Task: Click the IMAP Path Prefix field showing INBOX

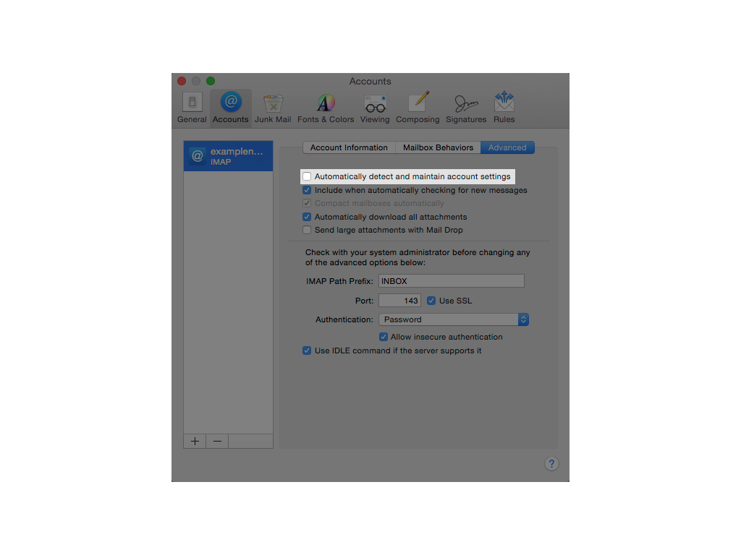Action: tap(452, 280)
